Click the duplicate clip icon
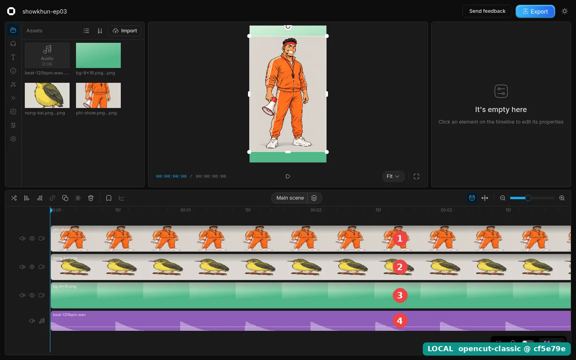Viewport: 576px width, 360px height. [x=65, y=198]
